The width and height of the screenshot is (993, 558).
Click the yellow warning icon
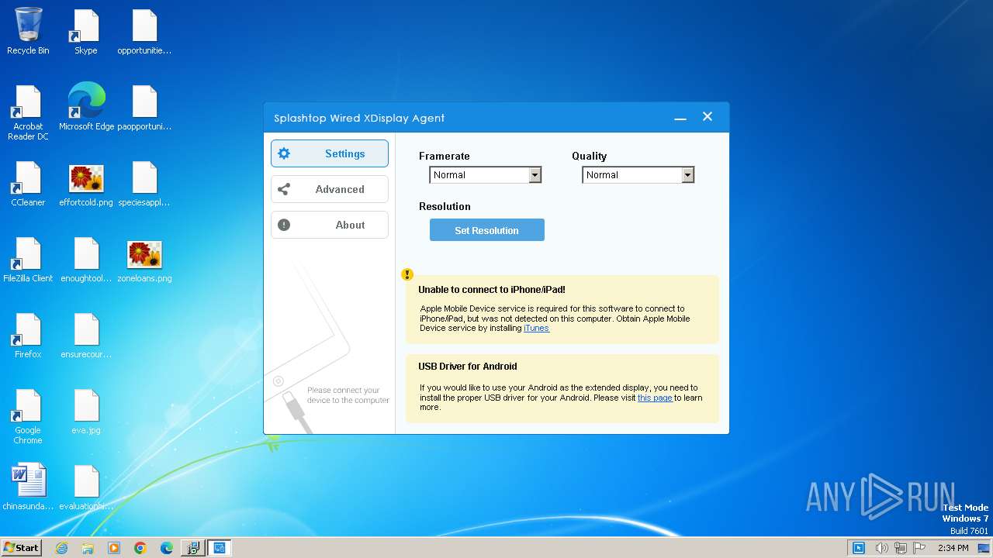coord(407,274)
